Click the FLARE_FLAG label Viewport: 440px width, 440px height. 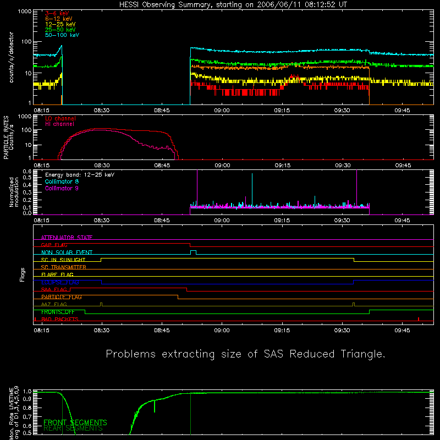tap(57, 274)
